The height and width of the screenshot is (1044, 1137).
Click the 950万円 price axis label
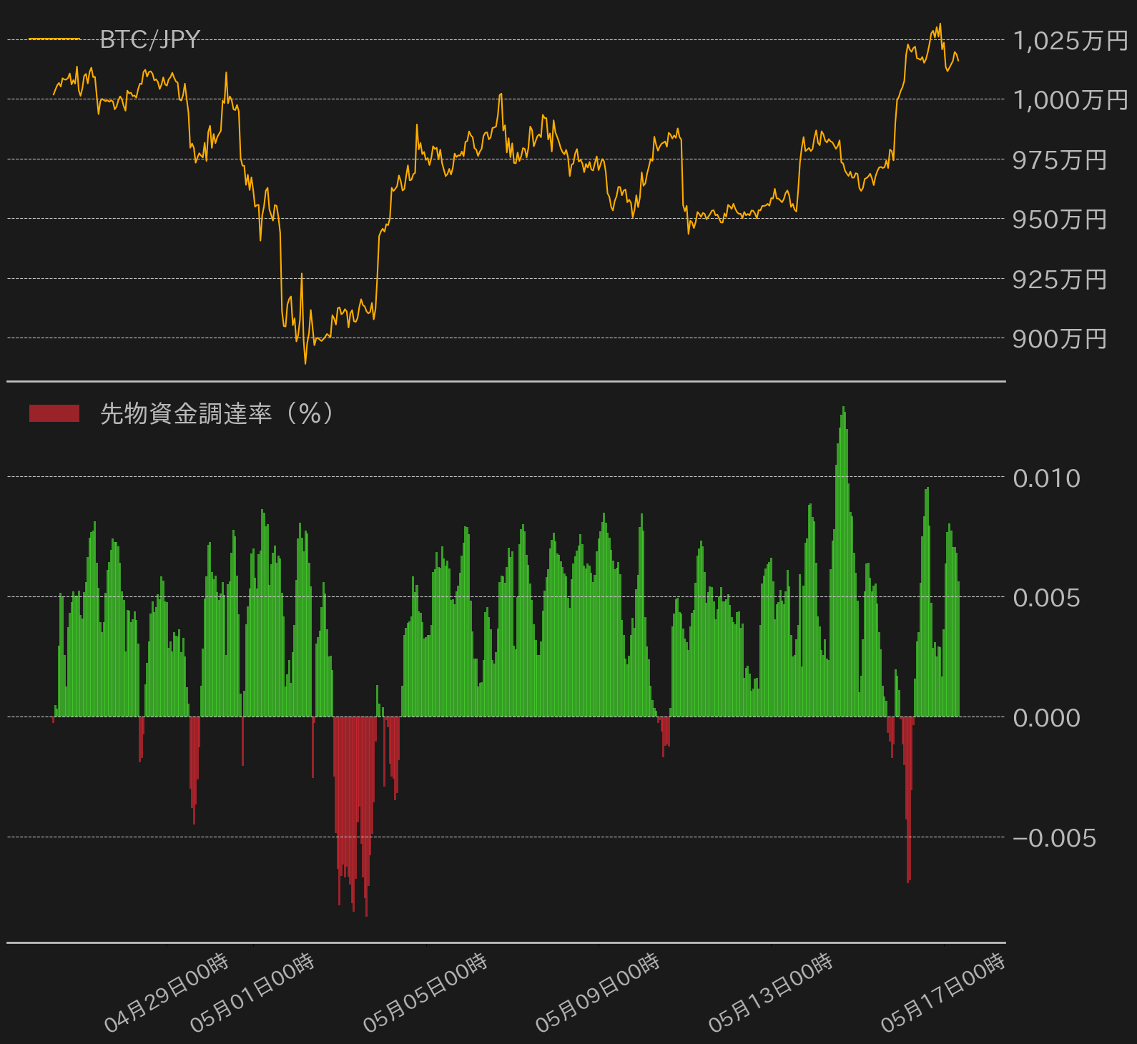pos(1060,220)
